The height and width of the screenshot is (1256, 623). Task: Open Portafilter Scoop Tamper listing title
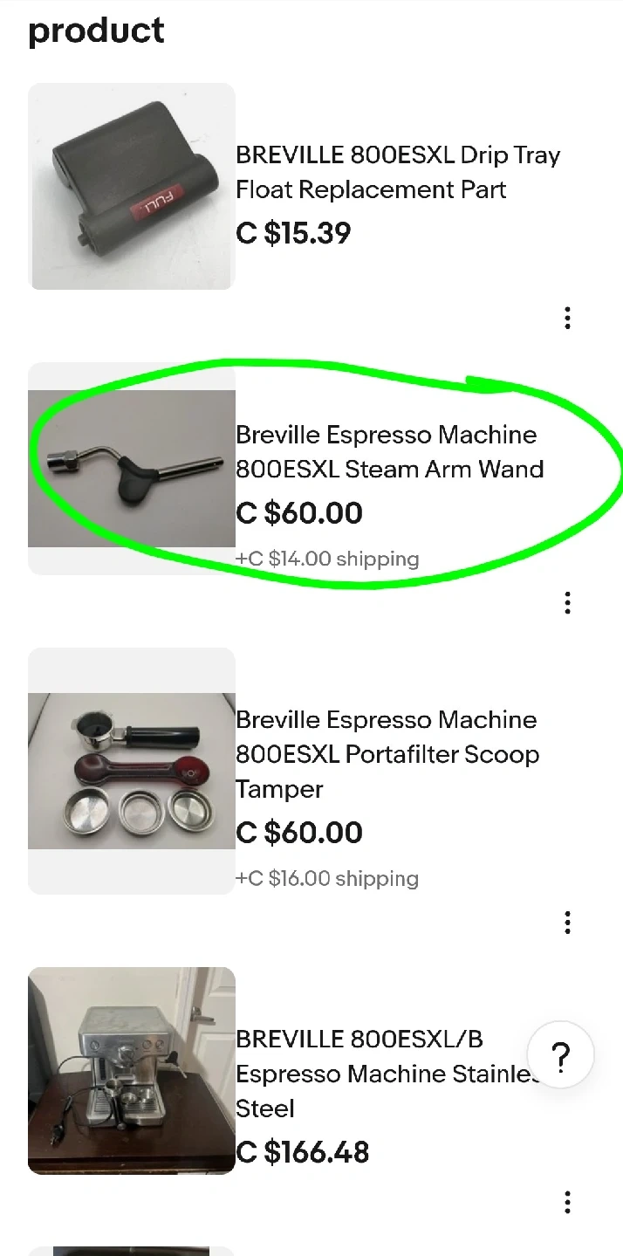coord(387,754)
